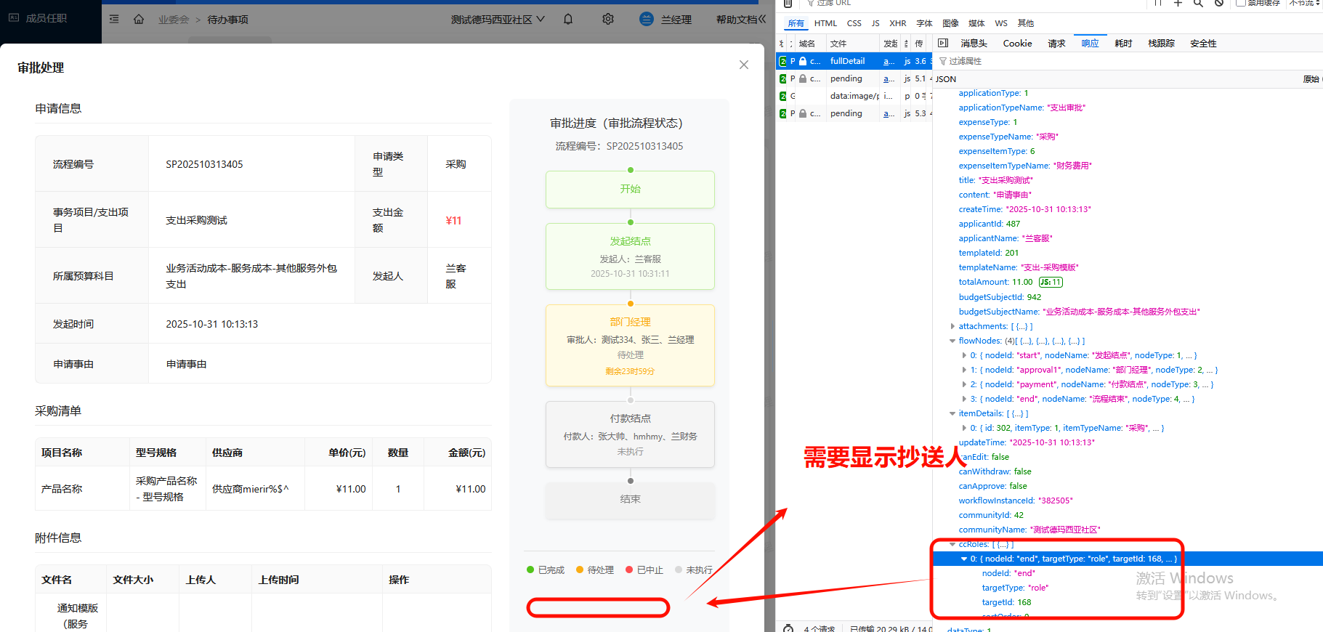Toggle the request details side panel icon
This screenshot has width=1323, height=632.
[943, 44]
